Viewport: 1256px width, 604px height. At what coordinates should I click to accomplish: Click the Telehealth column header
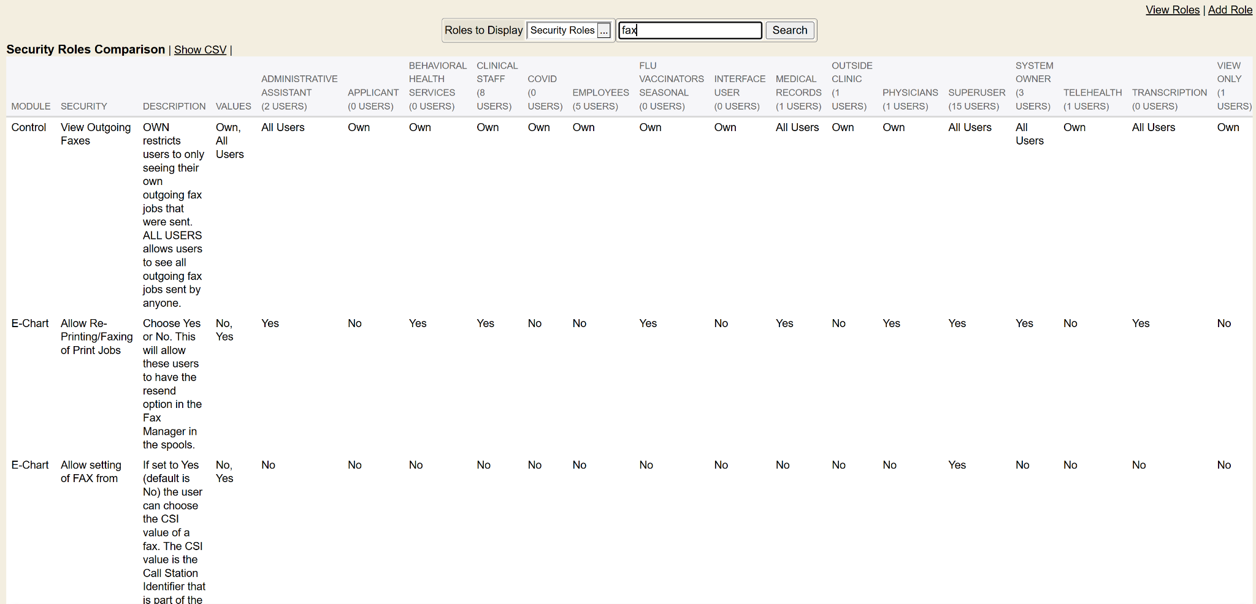[1092, 99]
